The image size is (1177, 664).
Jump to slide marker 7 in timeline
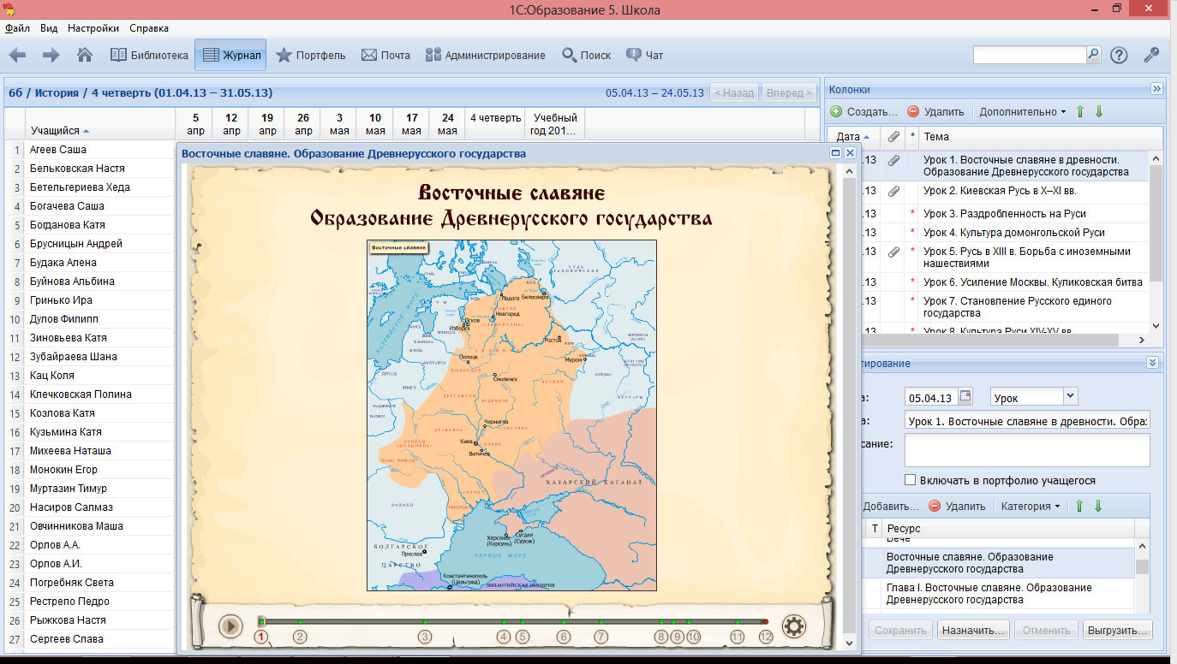pyautogui.click(x=601, y=637)
